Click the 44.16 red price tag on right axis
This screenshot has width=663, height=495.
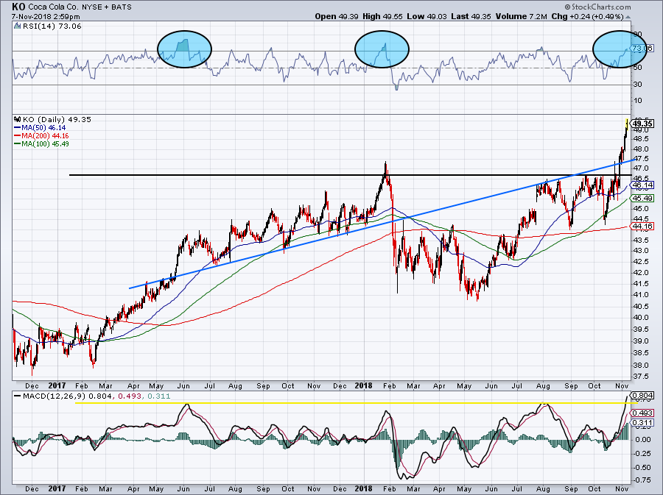[643, 227]
